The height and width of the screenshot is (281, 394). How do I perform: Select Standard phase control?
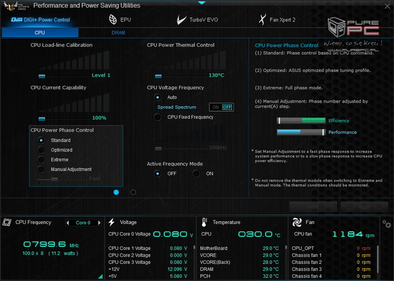[x=41, y=140]
